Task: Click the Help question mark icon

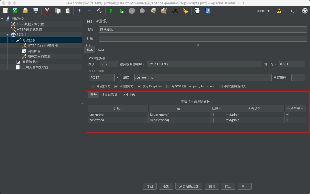Action: tap(207, 11)
